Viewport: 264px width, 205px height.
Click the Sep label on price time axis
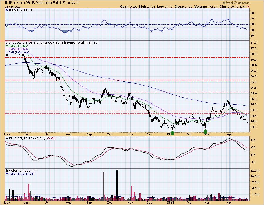point(89,134)
